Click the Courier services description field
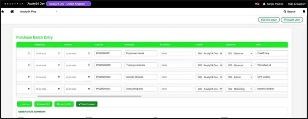Image resolution: width=308 pixels, height=119 pixels. tap(141, 77)
